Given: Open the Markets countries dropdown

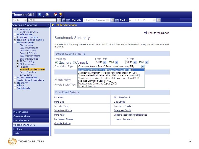Looking at the screenshot, I should [154, 20].
